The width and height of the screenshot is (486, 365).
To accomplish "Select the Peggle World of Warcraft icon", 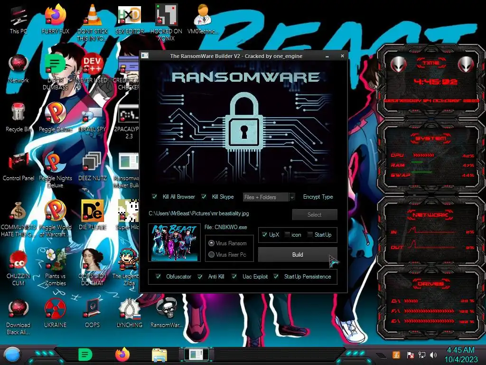I will point(55,219).
